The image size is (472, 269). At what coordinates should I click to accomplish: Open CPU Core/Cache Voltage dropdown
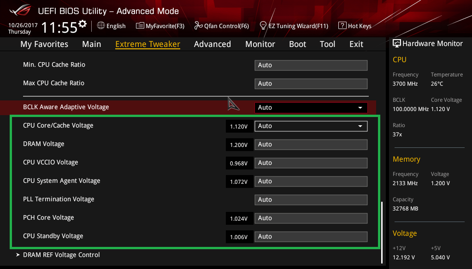(x=311, y=126)
